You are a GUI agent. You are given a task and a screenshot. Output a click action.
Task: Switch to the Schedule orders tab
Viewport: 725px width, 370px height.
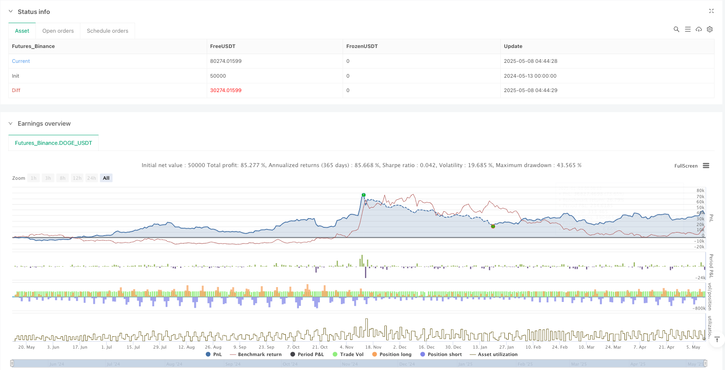click(x=108, y=31)
